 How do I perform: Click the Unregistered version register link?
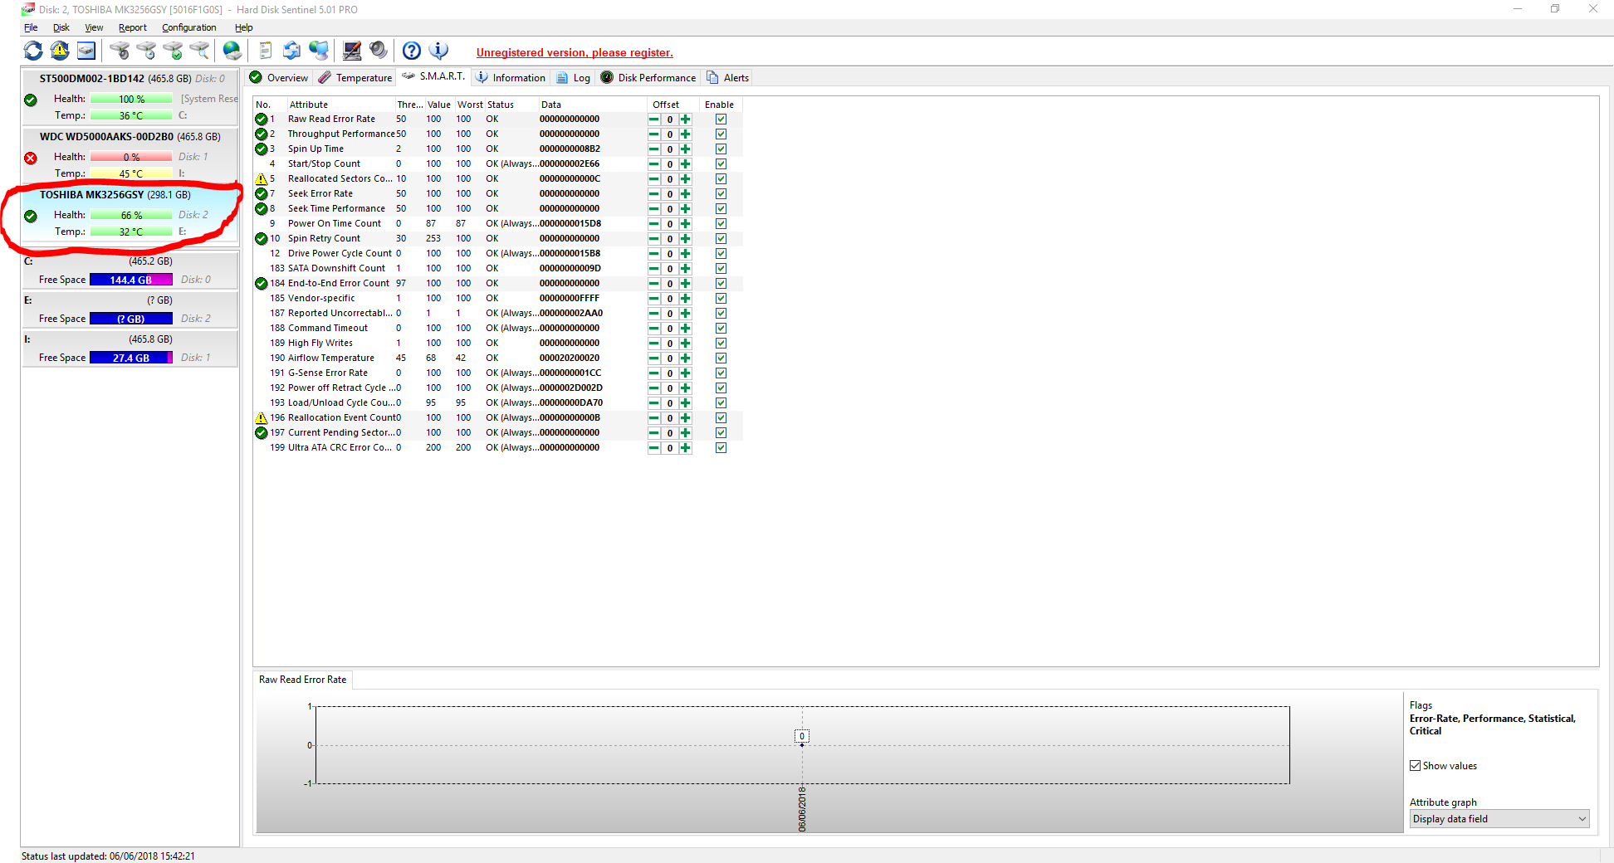tap(575, 53)
